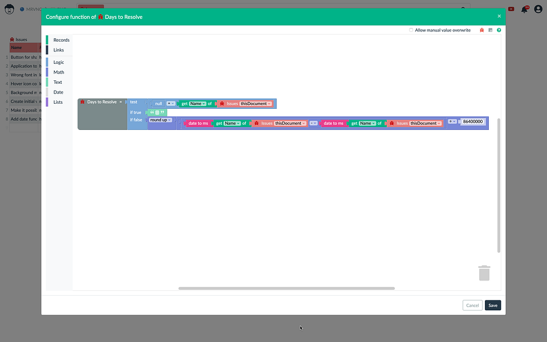
Task: Click the Save button
Action: coord(492,306)
